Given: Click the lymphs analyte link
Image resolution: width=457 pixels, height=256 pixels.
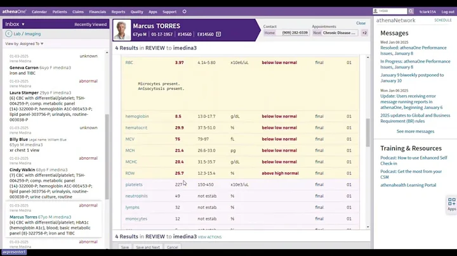Looking at the screenshot, I should [x=132, y=207].
